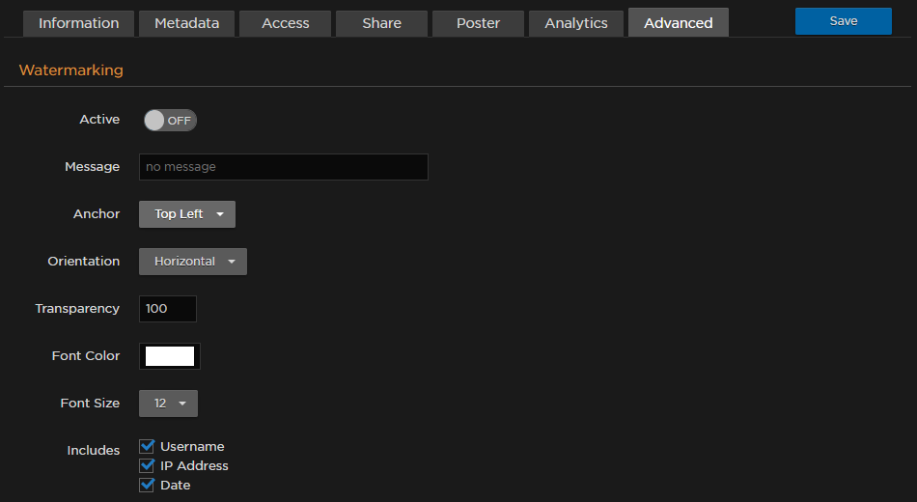This screenshot has width=917, height=502.
Task: Open the Font Size dropdown
Action: (168, 404)
